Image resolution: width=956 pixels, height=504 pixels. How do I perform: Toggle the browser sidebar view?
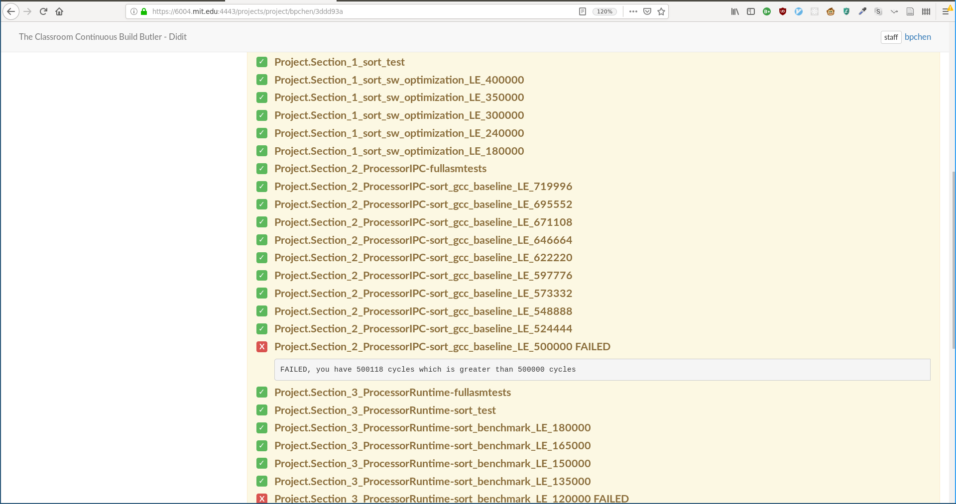751,11
